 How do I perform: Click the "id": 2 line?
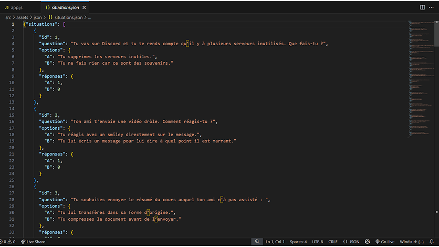click(x=49, y=115)
